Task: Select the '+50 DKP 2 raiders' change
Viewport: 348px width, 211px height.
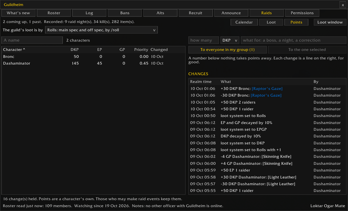Action: pos(267,102)
